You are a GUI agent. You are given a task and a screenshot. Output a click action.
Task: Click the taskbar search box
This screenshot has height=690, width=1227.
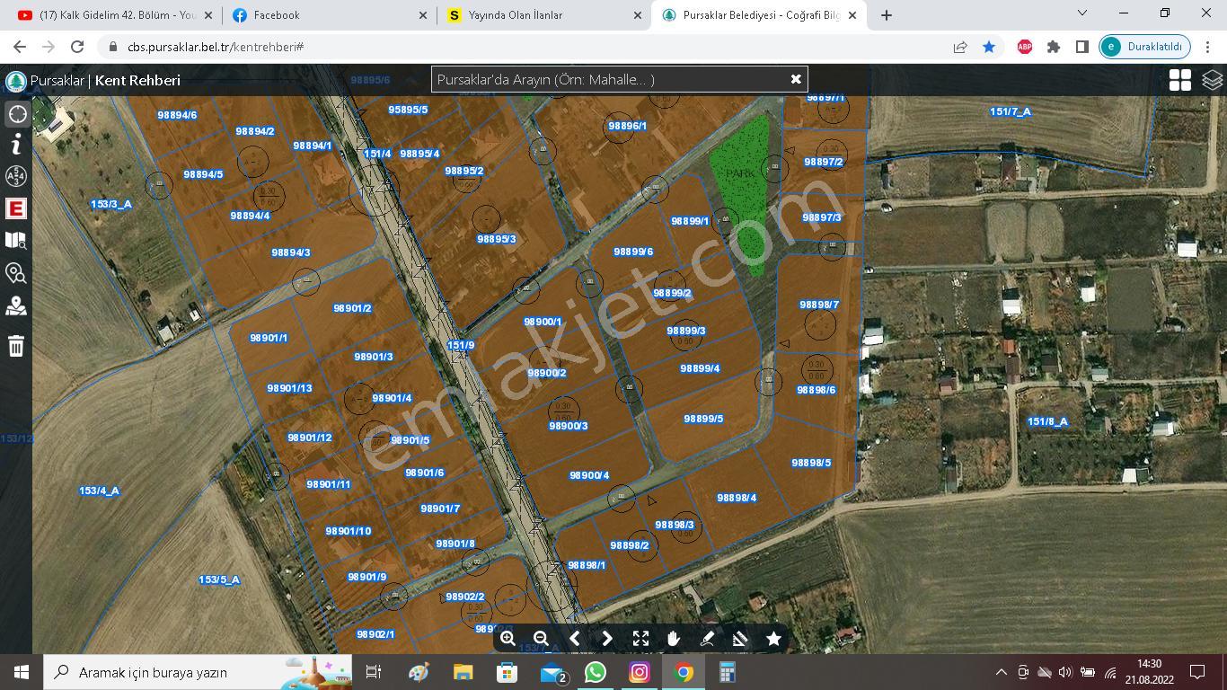coord(198,672)
